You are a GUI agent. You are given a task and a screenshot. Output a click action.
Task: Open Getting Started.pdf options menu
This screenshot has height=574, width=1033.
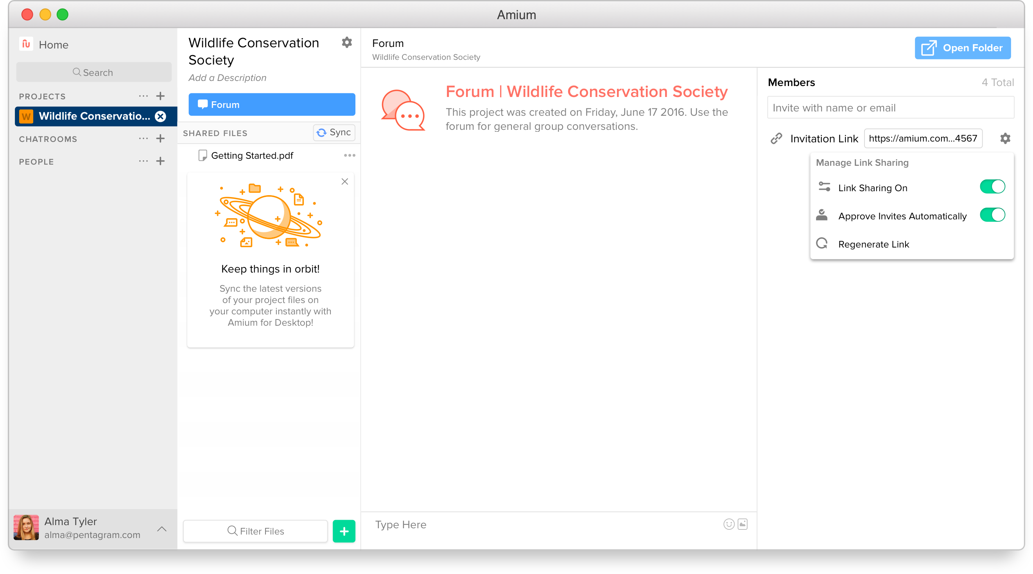(349, 156)
